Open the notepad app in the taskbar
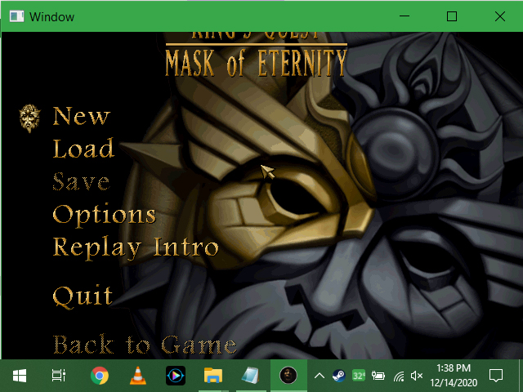Screen dimensions: 523x392 [251, 376]
